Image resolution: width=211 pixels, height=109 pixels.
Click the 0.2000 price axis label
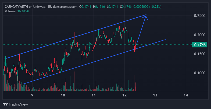(x=199, y=35)
